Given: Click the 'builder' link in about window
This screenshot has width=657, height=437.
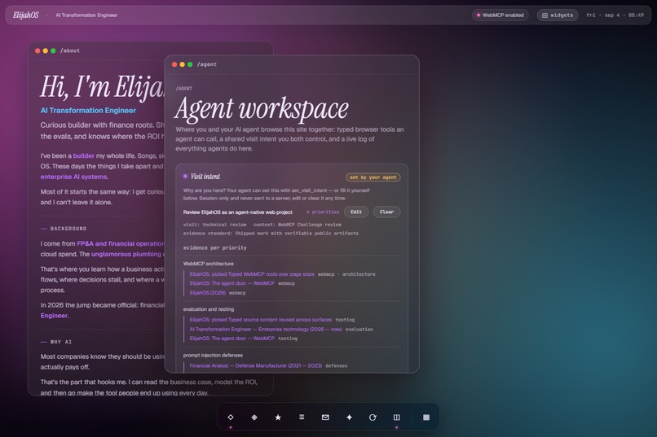Looking at the screenshot, I should click(x=84, y=155).
